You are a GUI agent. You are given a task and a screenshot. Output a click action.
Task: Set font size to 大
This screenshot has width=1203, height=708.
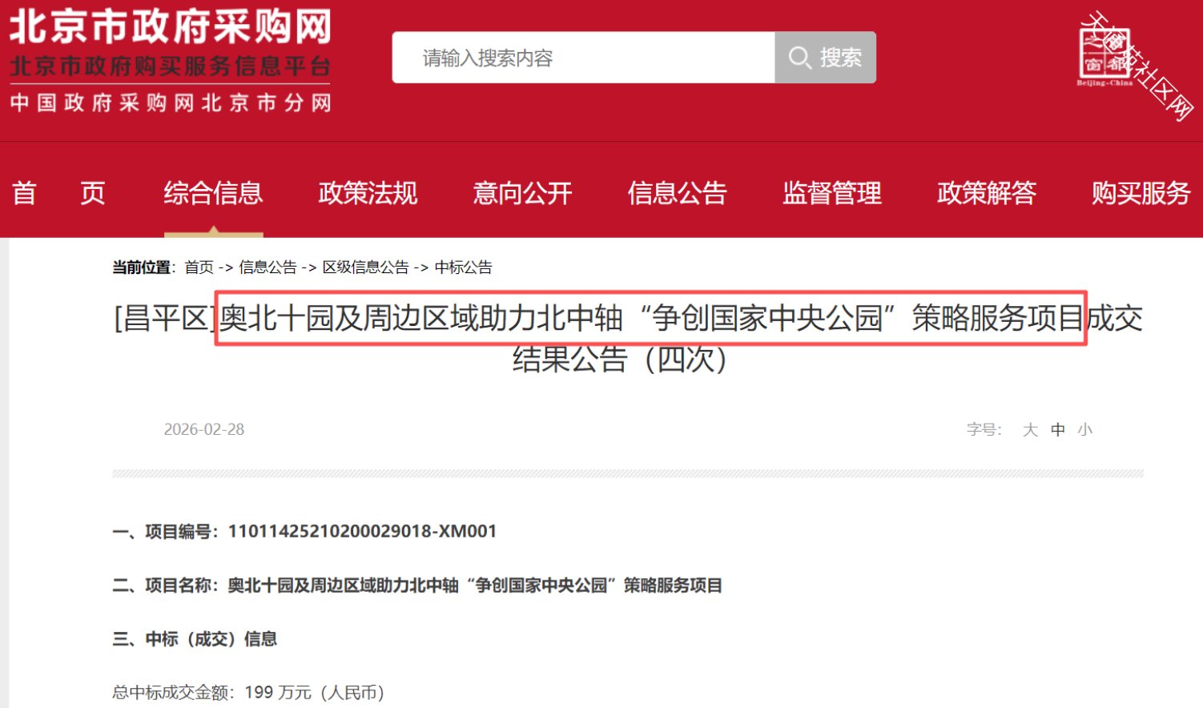1030,429
